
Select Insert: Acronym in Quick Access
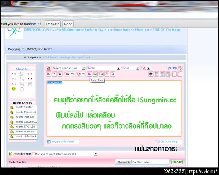(23, 132)
